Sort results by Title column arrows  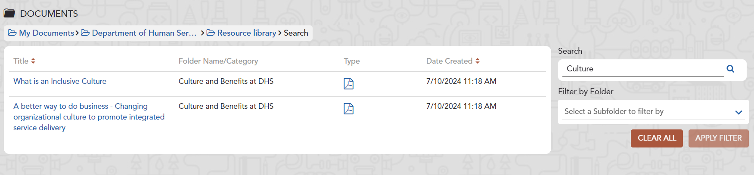point(33,61)
